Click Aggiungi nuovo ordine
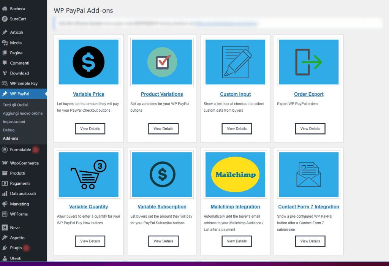 coord(24,113)
